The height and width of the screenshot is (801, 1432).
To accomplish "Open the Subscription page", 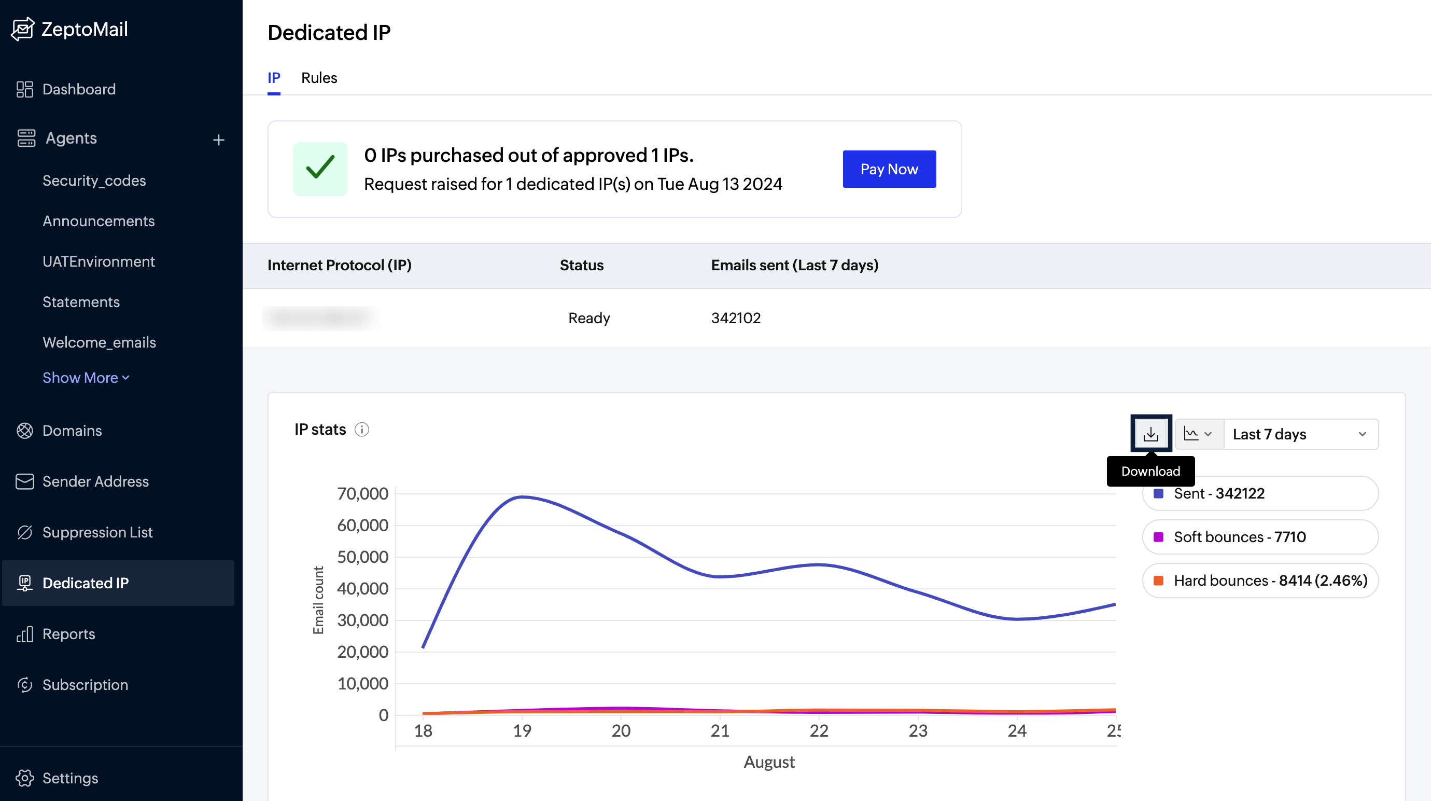I will (x=85, y=685).
